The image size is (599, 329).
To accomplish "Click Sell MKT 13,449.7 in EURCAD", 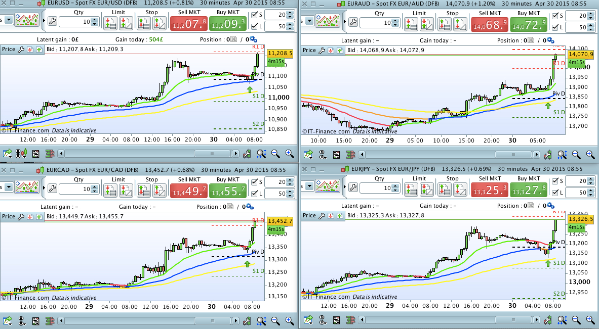I will click(x=189, y=191).
